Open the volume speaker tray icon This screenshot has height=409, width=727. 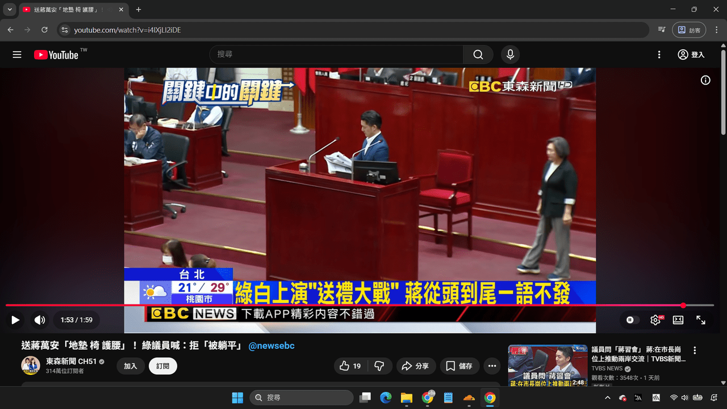coord(684,398)
